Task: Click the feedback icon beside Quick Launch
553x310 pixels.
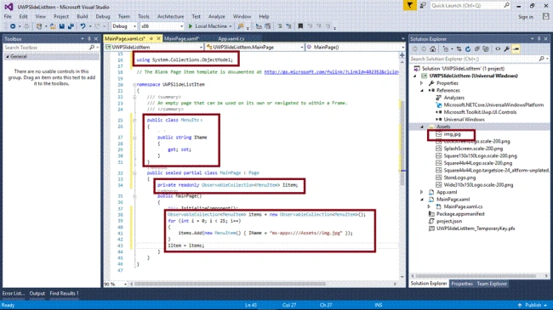Action: point(423,5)
